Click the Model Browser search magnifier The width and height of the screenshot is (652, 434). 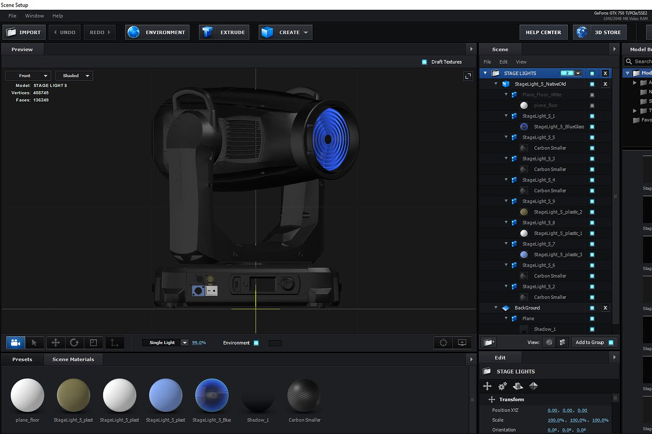pyautogui.click(x=629, y=62)
